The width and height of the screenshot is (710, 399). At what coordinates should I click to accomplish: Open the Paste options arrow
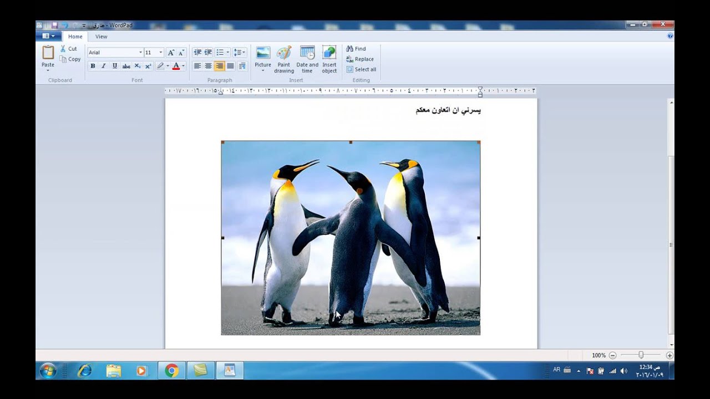[48, 69]
